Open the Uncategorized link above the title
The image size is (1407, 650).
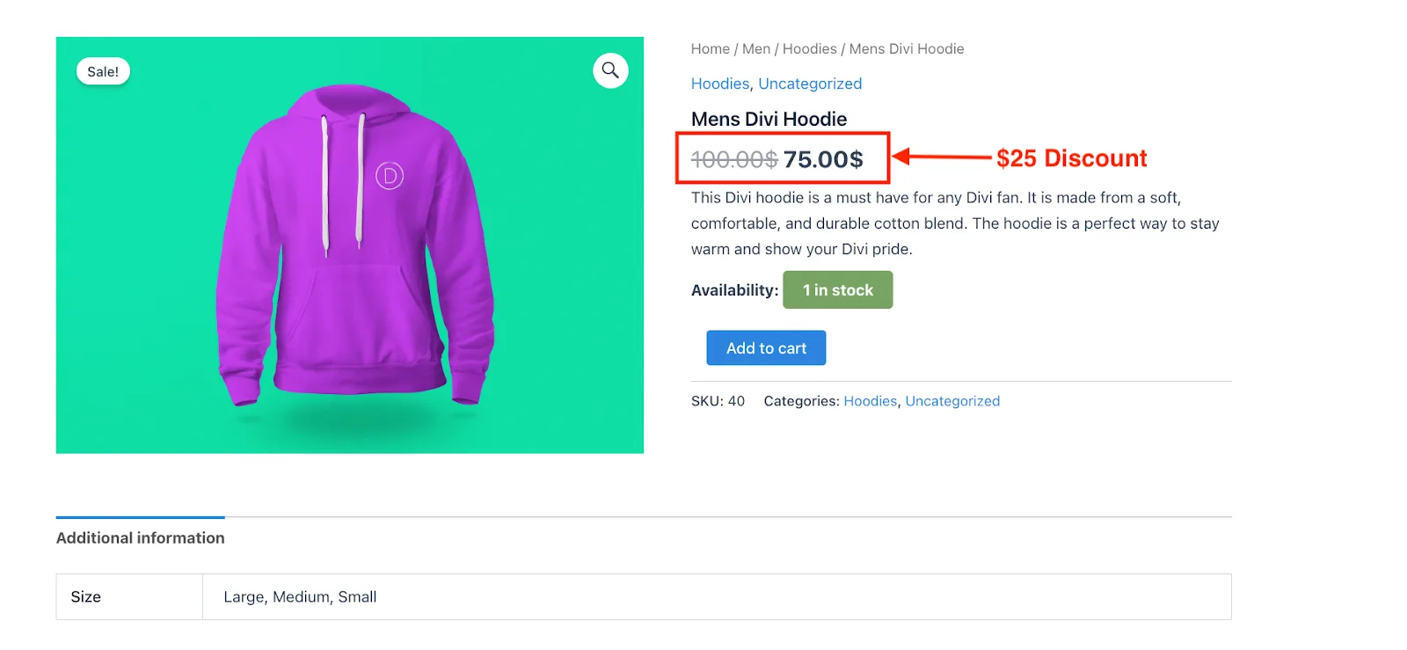coord(810,84)
